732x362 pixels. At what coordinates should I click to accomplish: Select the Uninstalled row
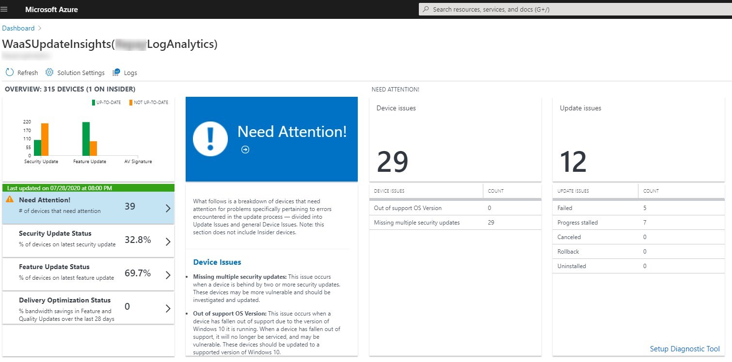point(638,266)
